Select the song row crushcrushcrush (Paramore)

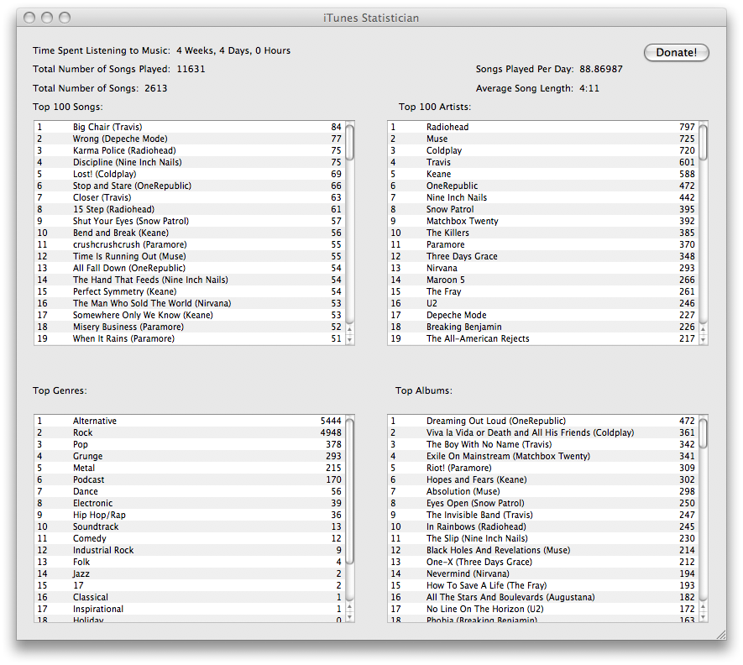point(190,244)
